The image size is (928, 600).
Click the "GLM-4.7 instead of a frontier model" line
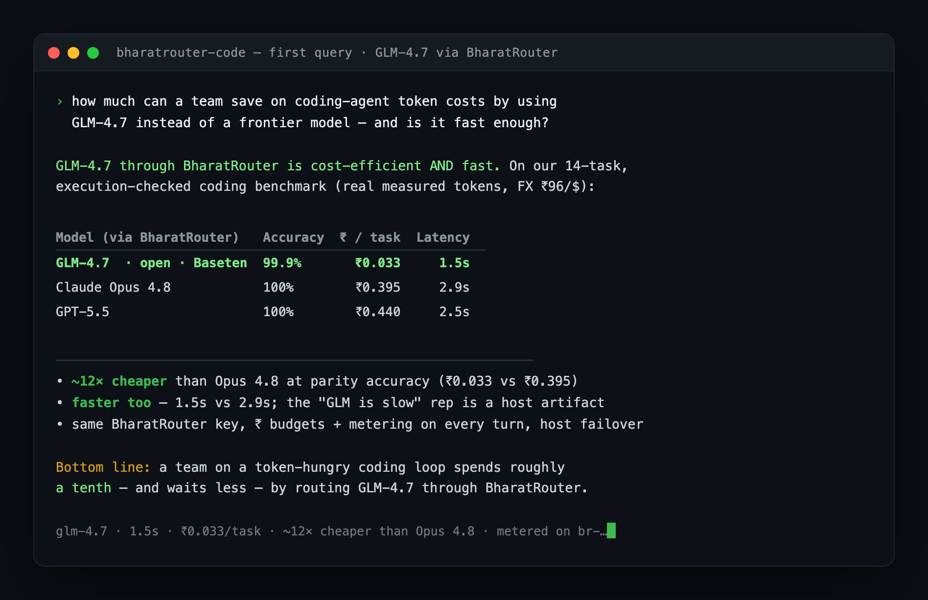coord(310,123)
